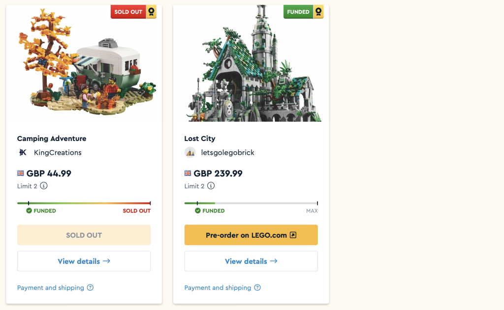Click the help icon beside Lost City payment link
The image size is (504, 310).
tap(257, 288)
